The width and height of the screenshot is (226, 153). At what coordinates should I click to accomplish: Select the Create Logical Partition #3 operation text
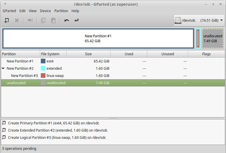(x=57, y=137)
